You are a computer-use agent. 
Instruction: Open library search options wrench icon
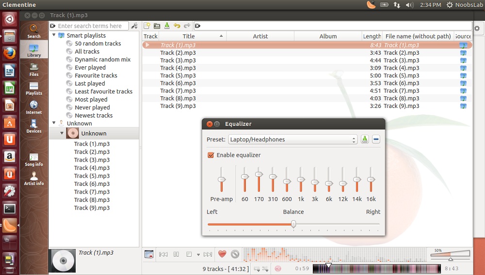134,26
